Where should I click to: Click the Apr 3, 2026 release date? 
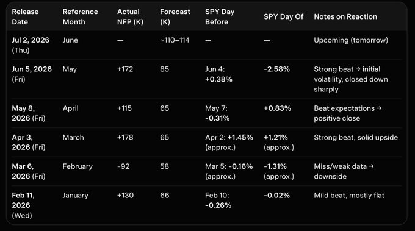point(29,142)
